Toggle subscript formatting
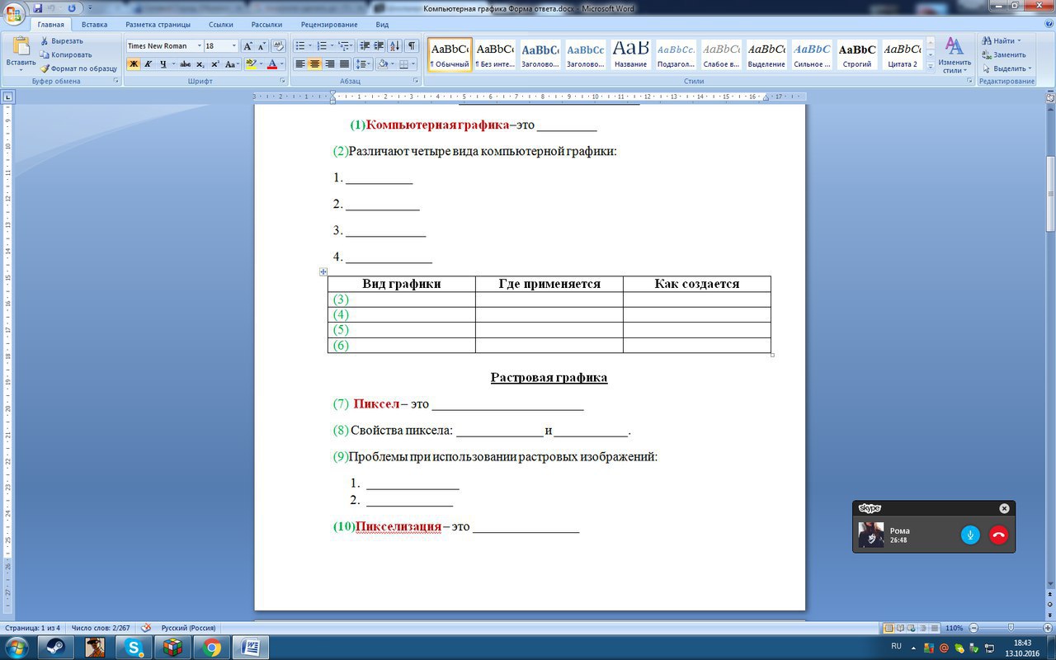The width and height of the screenshot is (1056, 660). pyautogui.click(x=200, y=64)
